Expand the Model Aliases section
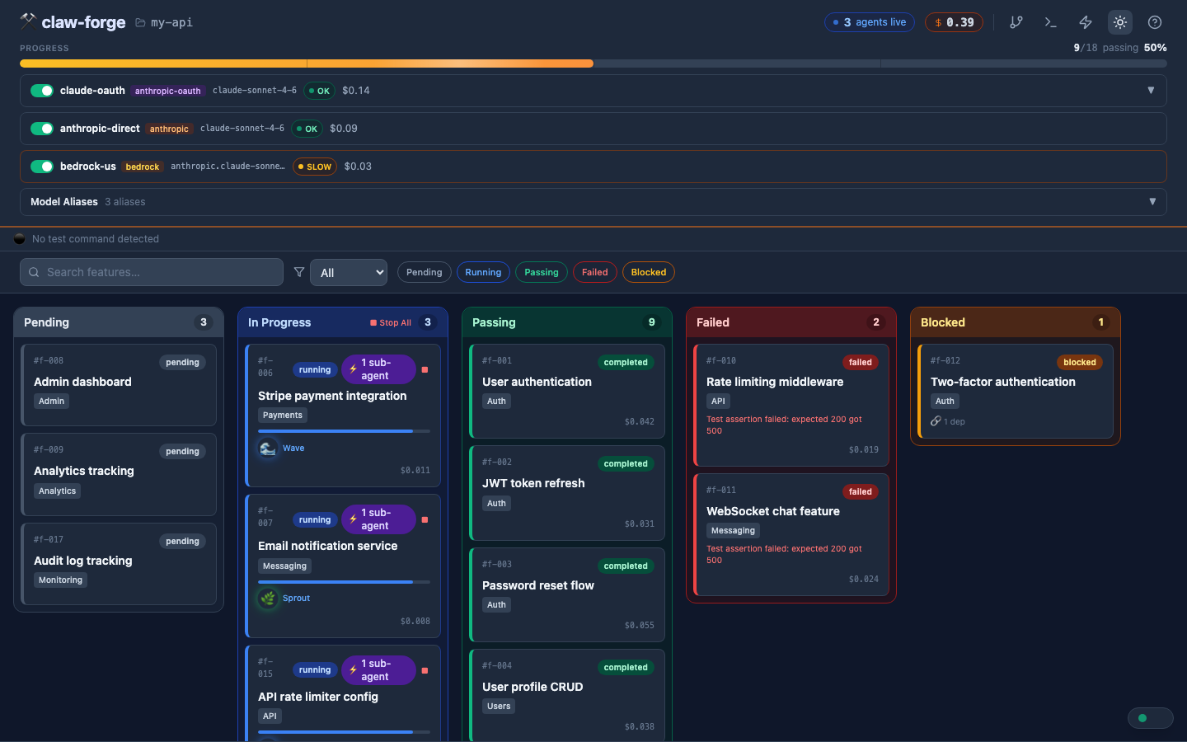 (1152, 202)
